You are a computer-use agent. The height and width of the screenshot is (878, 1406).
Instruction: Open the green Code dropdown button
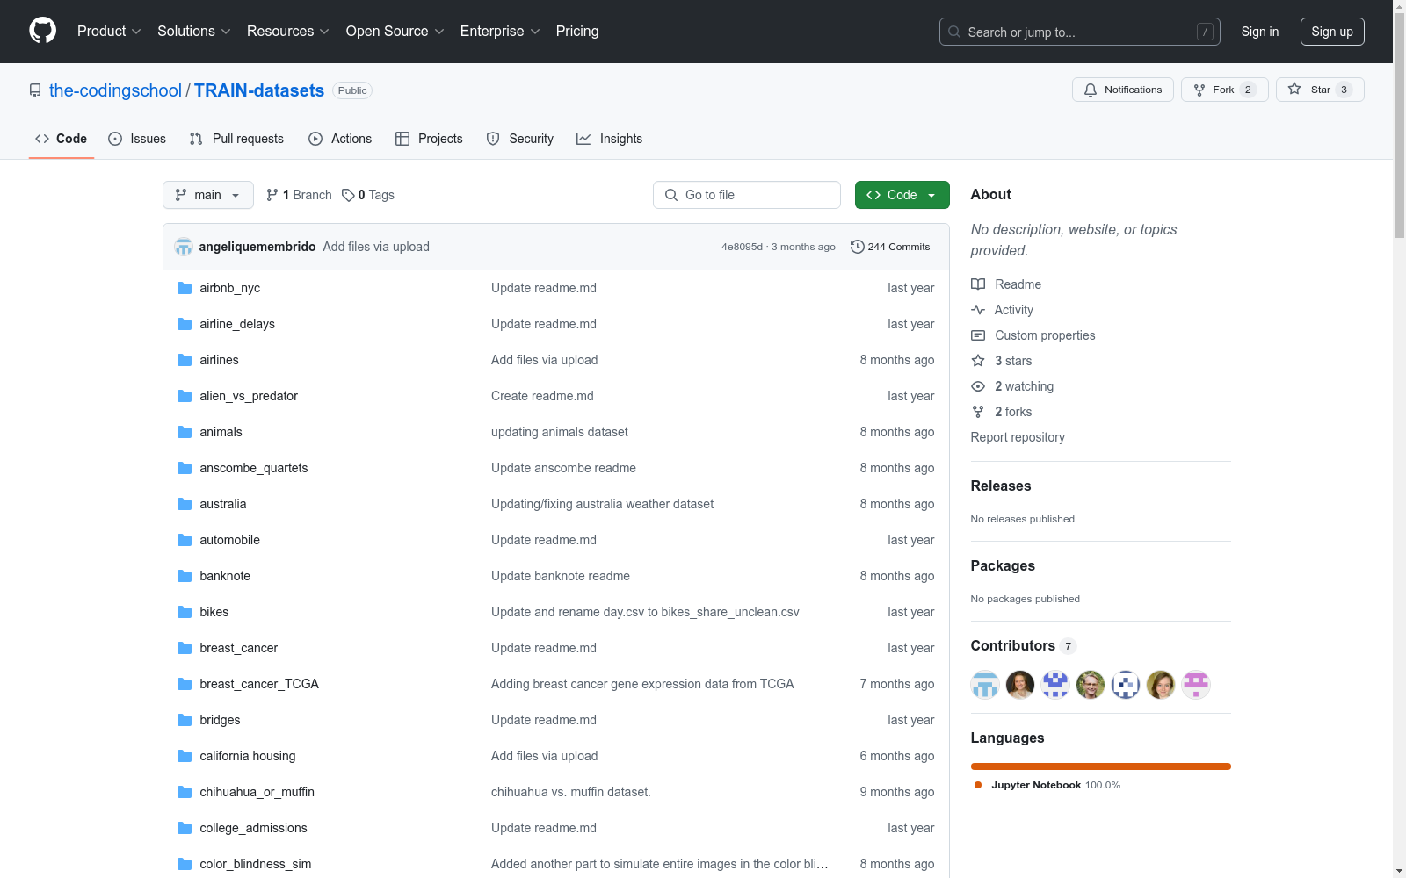pyautogui.click(x=902, y=195)
